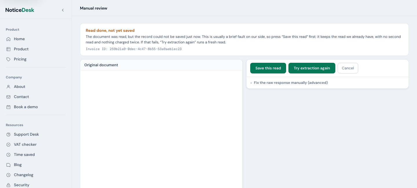Click the Security lock icon
The height and width of the screenshot is (188, 417).
tap(8, 185)
